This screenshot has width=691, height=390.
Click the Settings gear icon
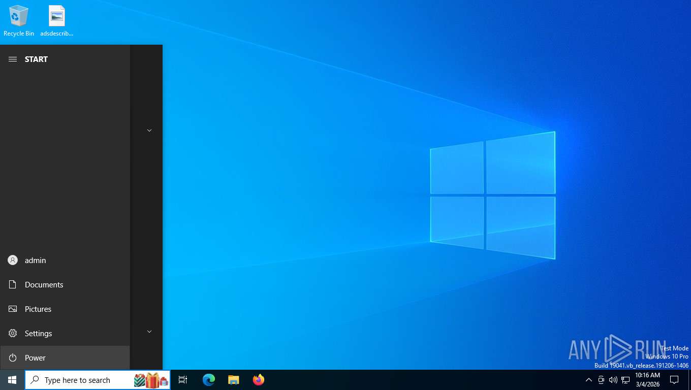click(x=13, y=334)
